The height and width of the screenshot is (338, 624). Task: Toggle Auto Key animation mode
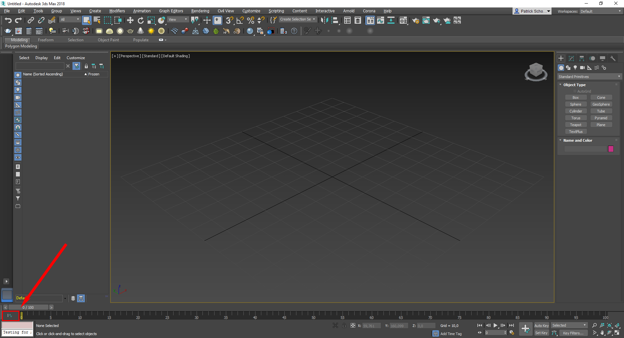click(541, 325)
